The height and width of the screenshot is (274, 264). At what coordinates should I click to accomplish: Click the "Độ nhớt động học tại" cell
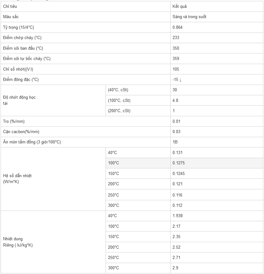coord(19,100)
